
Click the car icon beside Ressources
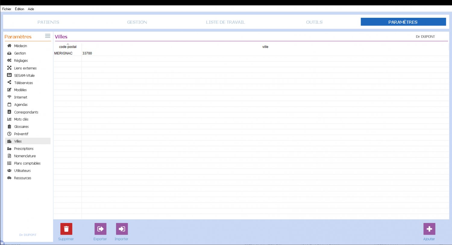point(9,178)
